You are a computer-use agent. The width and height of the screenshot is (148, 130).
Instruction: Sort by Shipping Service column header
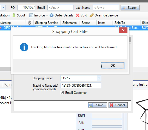pos(47,23)
